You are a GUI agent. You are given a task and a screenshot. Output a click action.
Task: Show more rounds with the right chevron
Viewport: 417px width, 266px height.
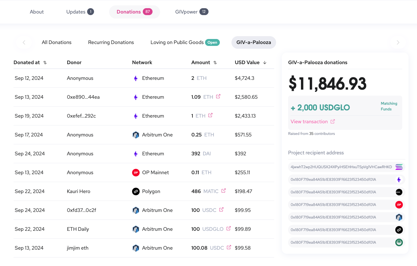398,42
